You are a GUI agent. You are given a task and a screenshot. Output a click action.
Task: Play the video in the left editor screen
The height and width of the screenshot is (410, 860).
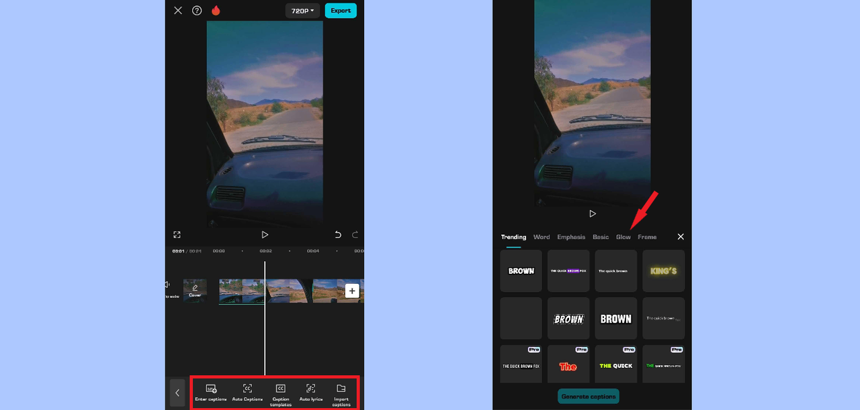pos(265,235)
